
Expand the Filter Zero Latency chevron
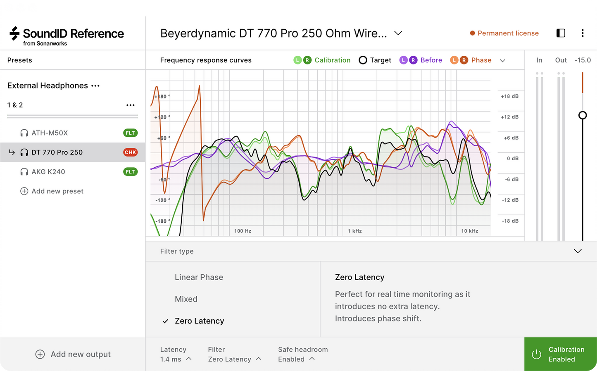click(259, 359)
